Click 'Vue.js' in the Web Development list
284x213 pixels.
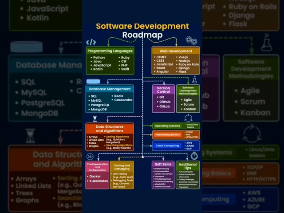183,57
